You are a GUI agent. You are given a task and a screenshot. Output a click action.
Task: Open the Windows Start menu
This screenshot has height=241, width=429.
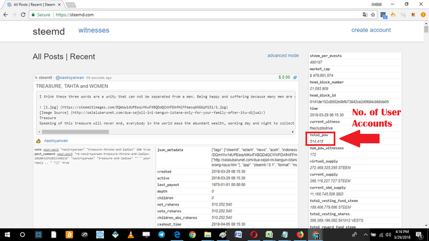pos(7,235)
